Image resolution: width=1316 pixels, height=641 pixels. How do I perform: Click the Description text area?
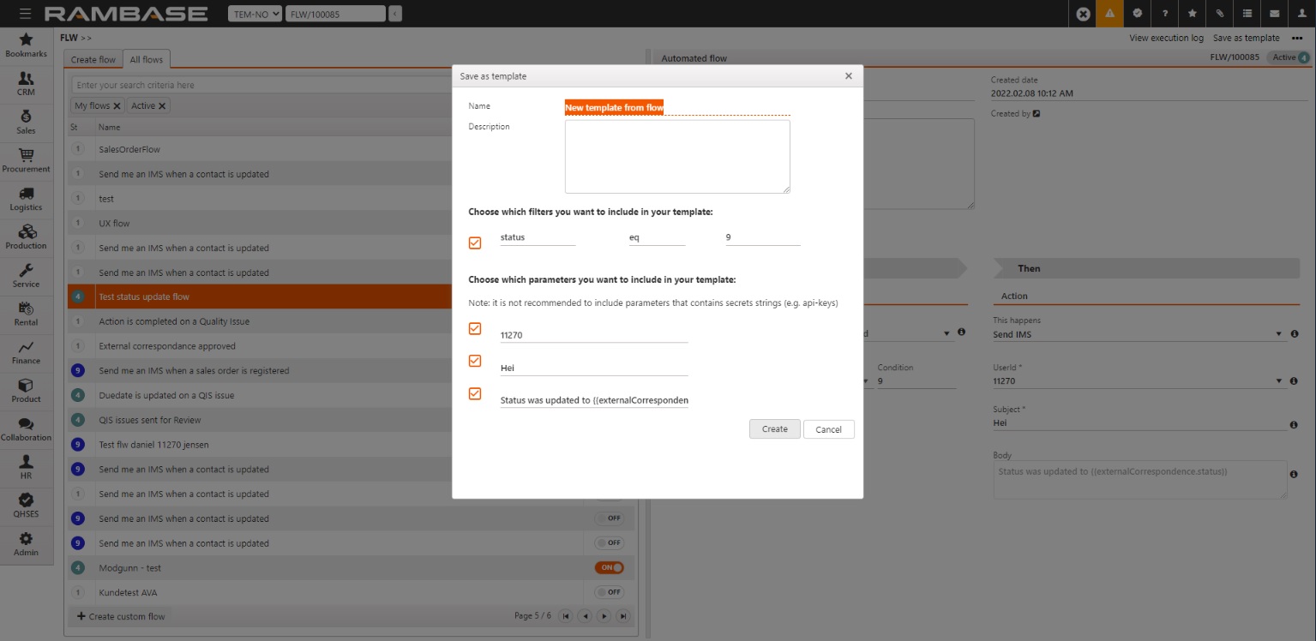(x=676, y=156)
